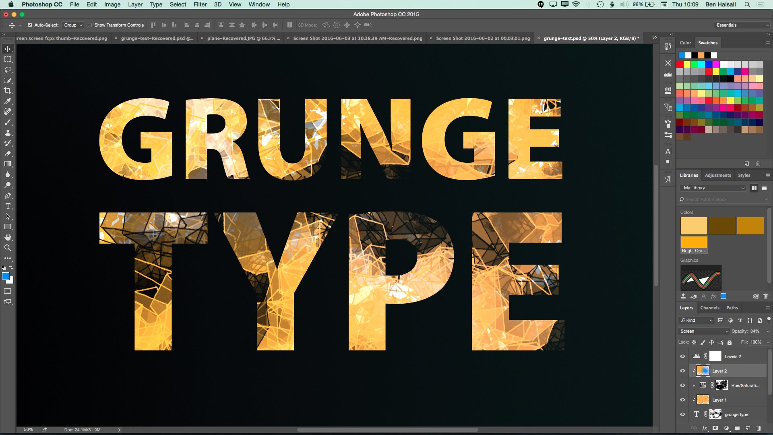
Task: Select the Crop tool
Action: point(7,91)
